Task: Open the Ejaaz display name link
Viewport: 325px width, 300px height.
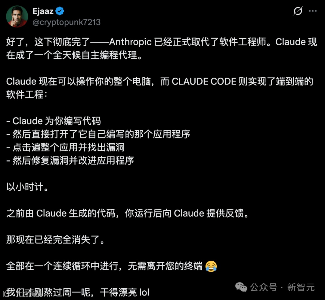Action: click(43, 11)
